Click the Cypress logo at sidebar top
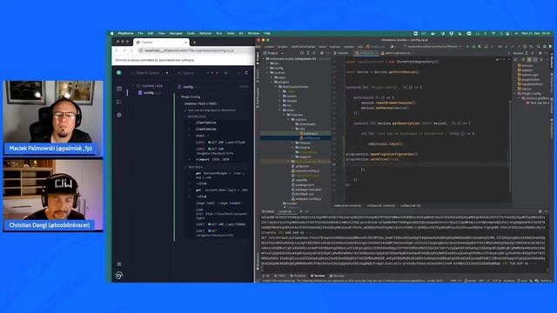 [x=119, y=73]
